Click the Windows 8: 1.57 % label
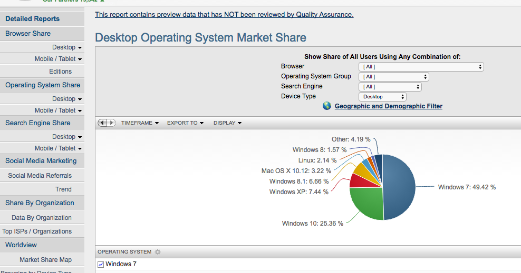The width and height of the screenshot is (521, 273). pos(320,150)
